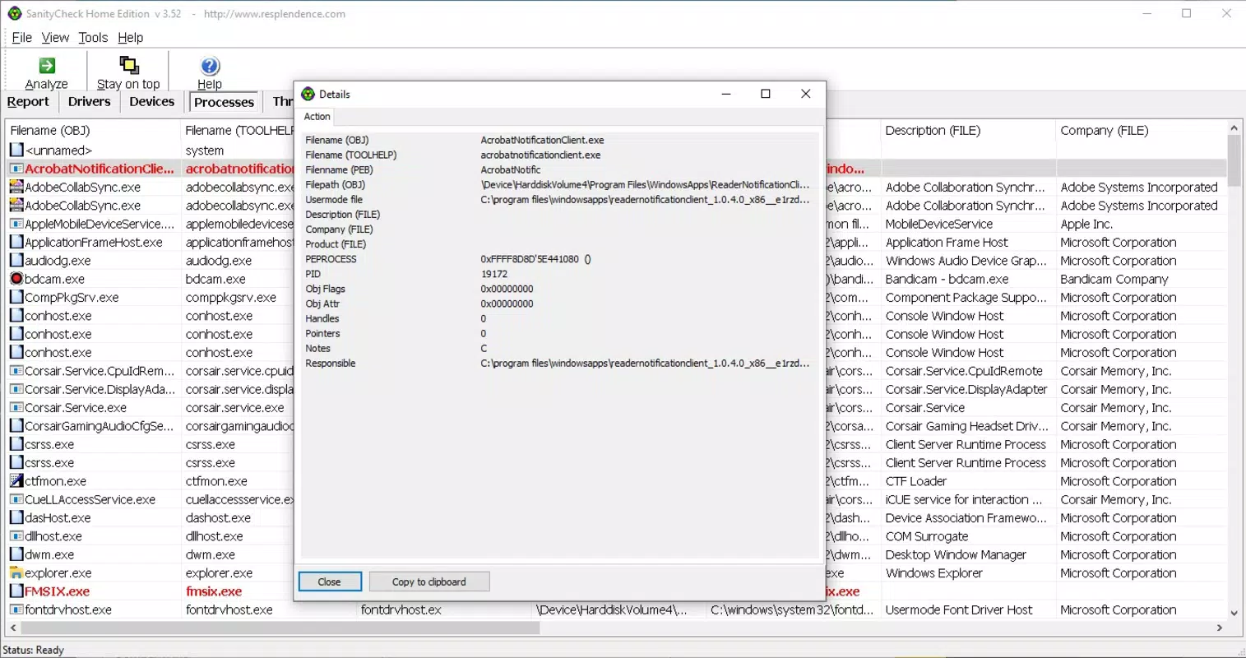The width and height of the screenshot is (1246, 658).
Task: Close Details dialog with X button
Action: [x=806, y=94]
